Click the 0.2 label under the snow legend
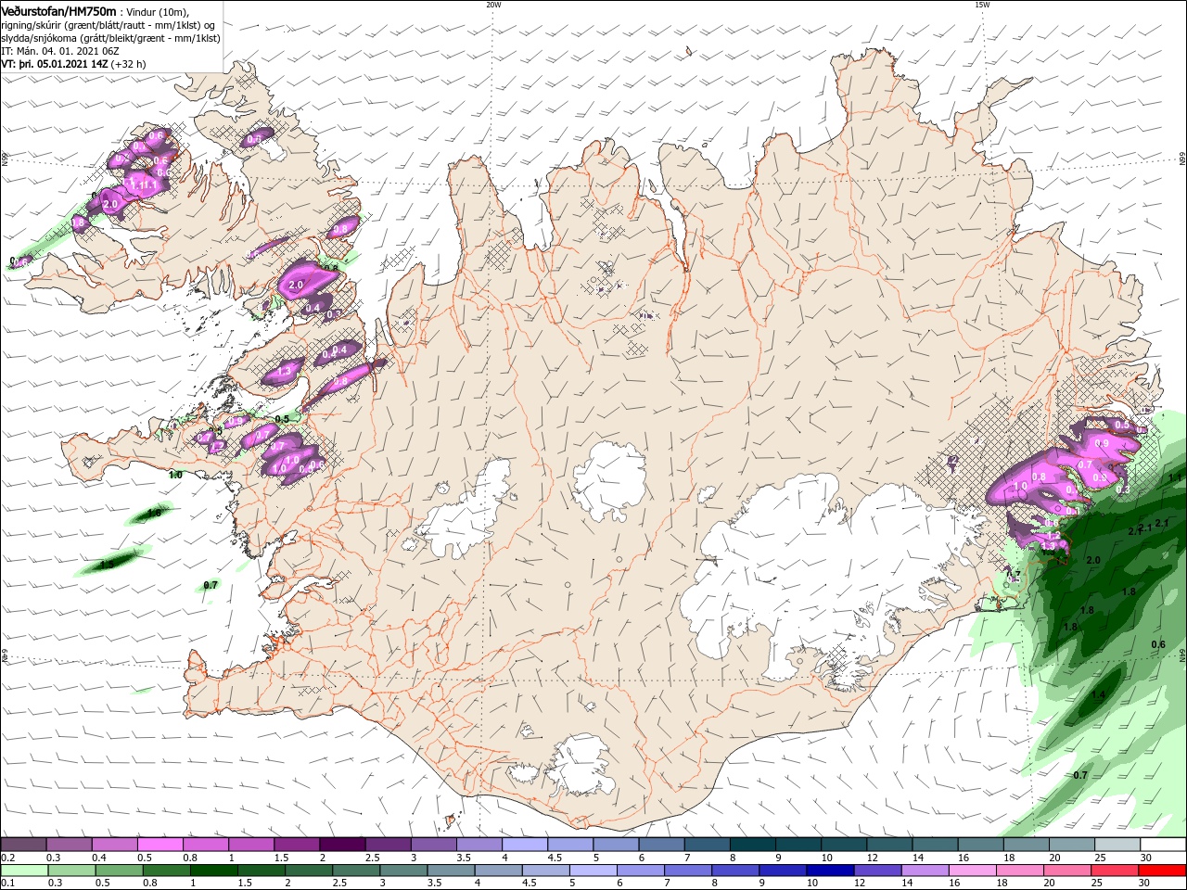The width and height of the screenshot is (1187, 890). 6,858
